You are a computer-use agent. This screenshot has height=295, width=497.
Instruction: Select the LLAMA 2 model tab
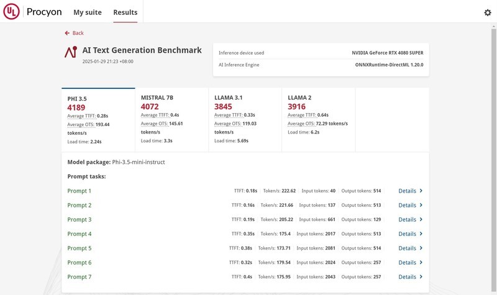(317, 120)
